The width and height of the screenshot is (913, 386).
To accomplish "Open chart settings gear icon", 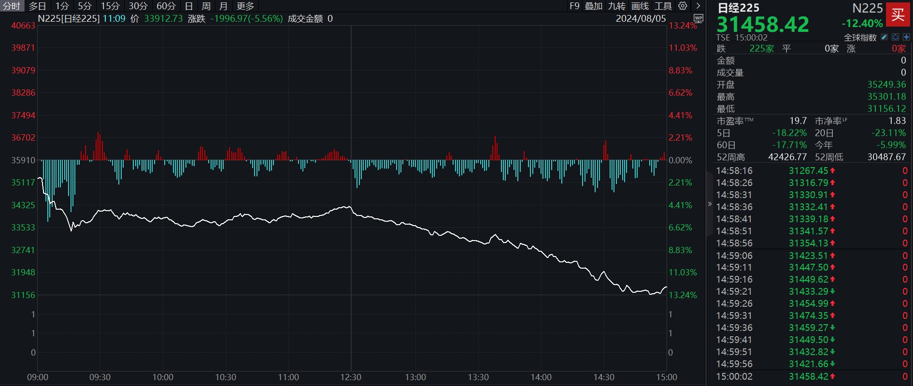I will (683, 6).
